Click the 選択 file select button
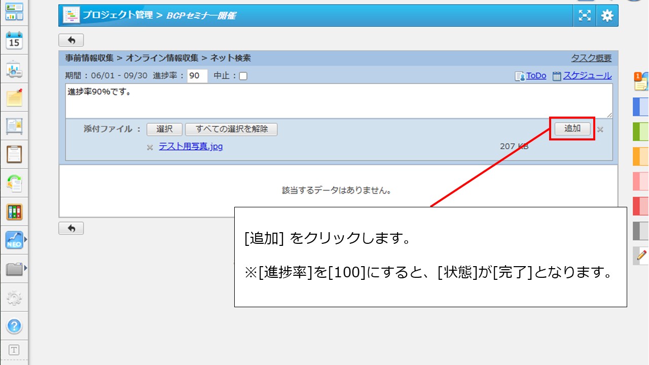Image resolution: width=649 pixels, height=365 pixels. point(165,129)
